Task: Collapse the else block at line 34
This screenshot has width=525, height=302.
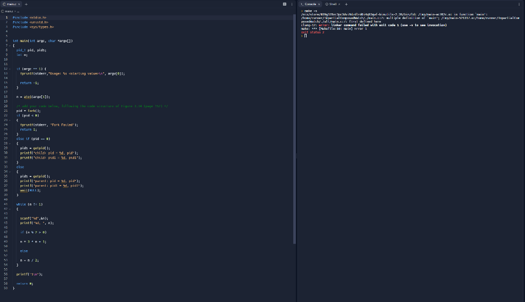Action: [x=9, y=171]
